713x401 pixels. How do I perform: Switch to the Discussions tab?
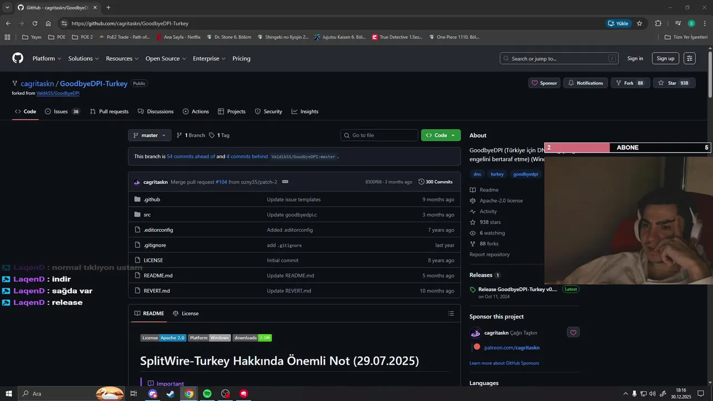click(155, 111)
